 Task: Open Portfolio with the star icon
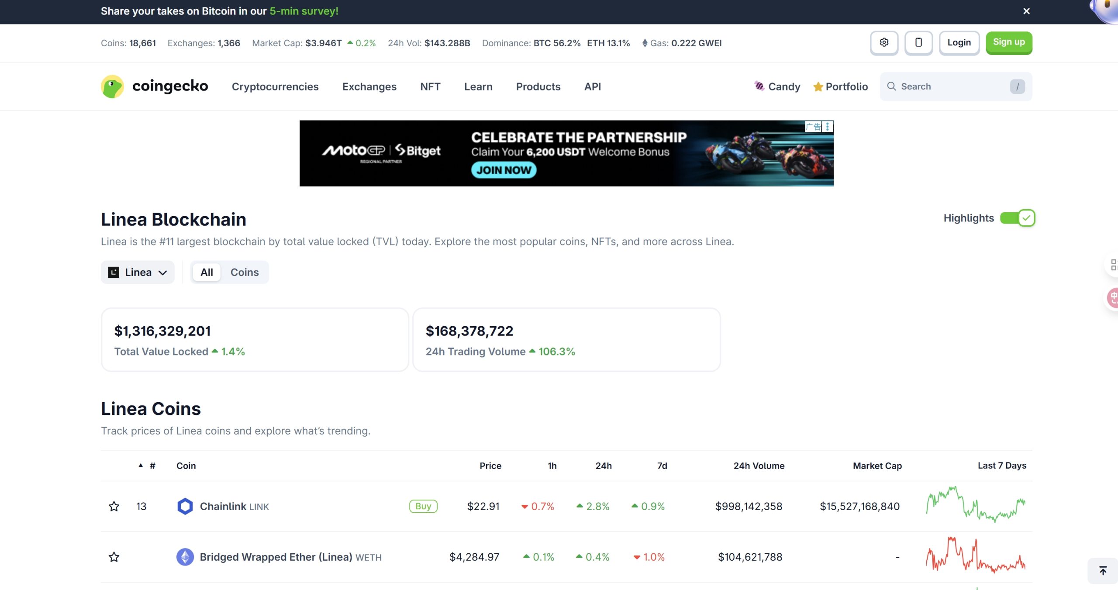(x=840, y=86)
